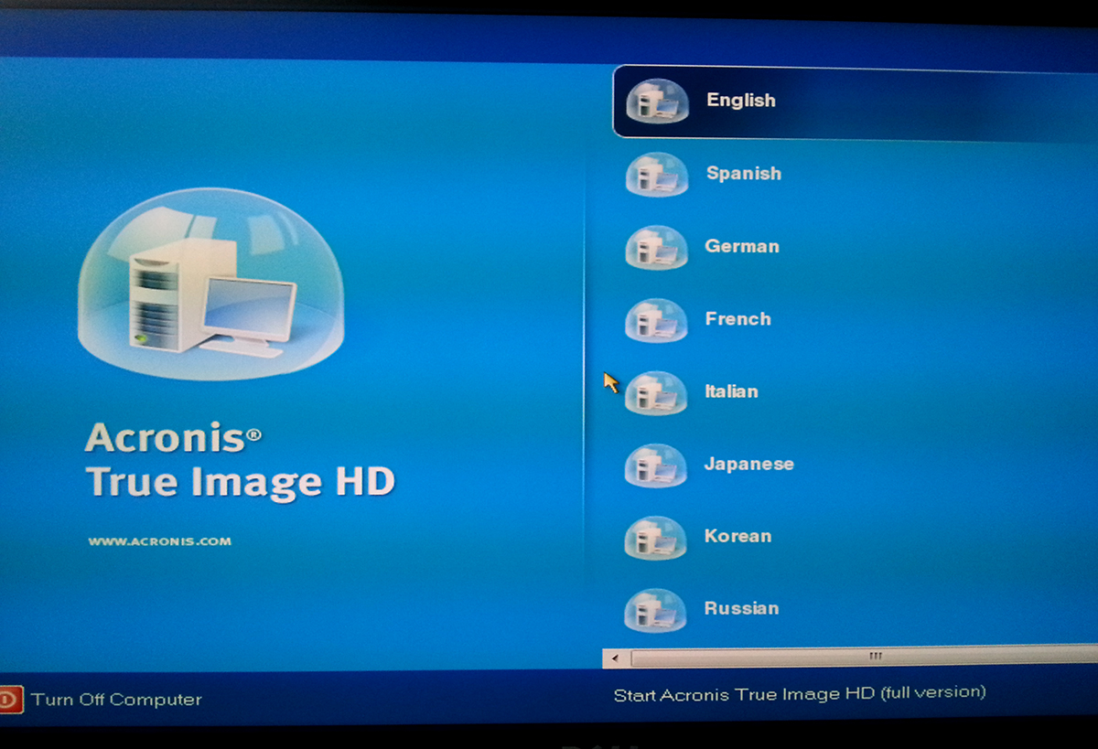1098x749 pixels.
Task: Click the dome icon beside Japanese
Action: point(656,465)
